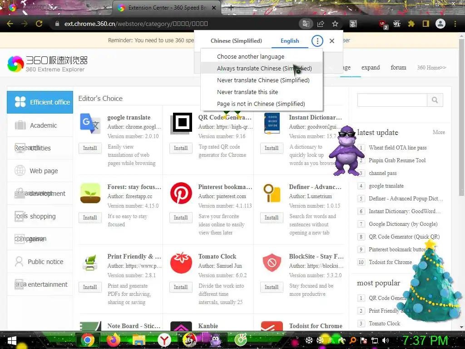This screenshot has width=465, height=349.
Task: Open Chrome's three-dot menu
Action: [x=455, y=24]
